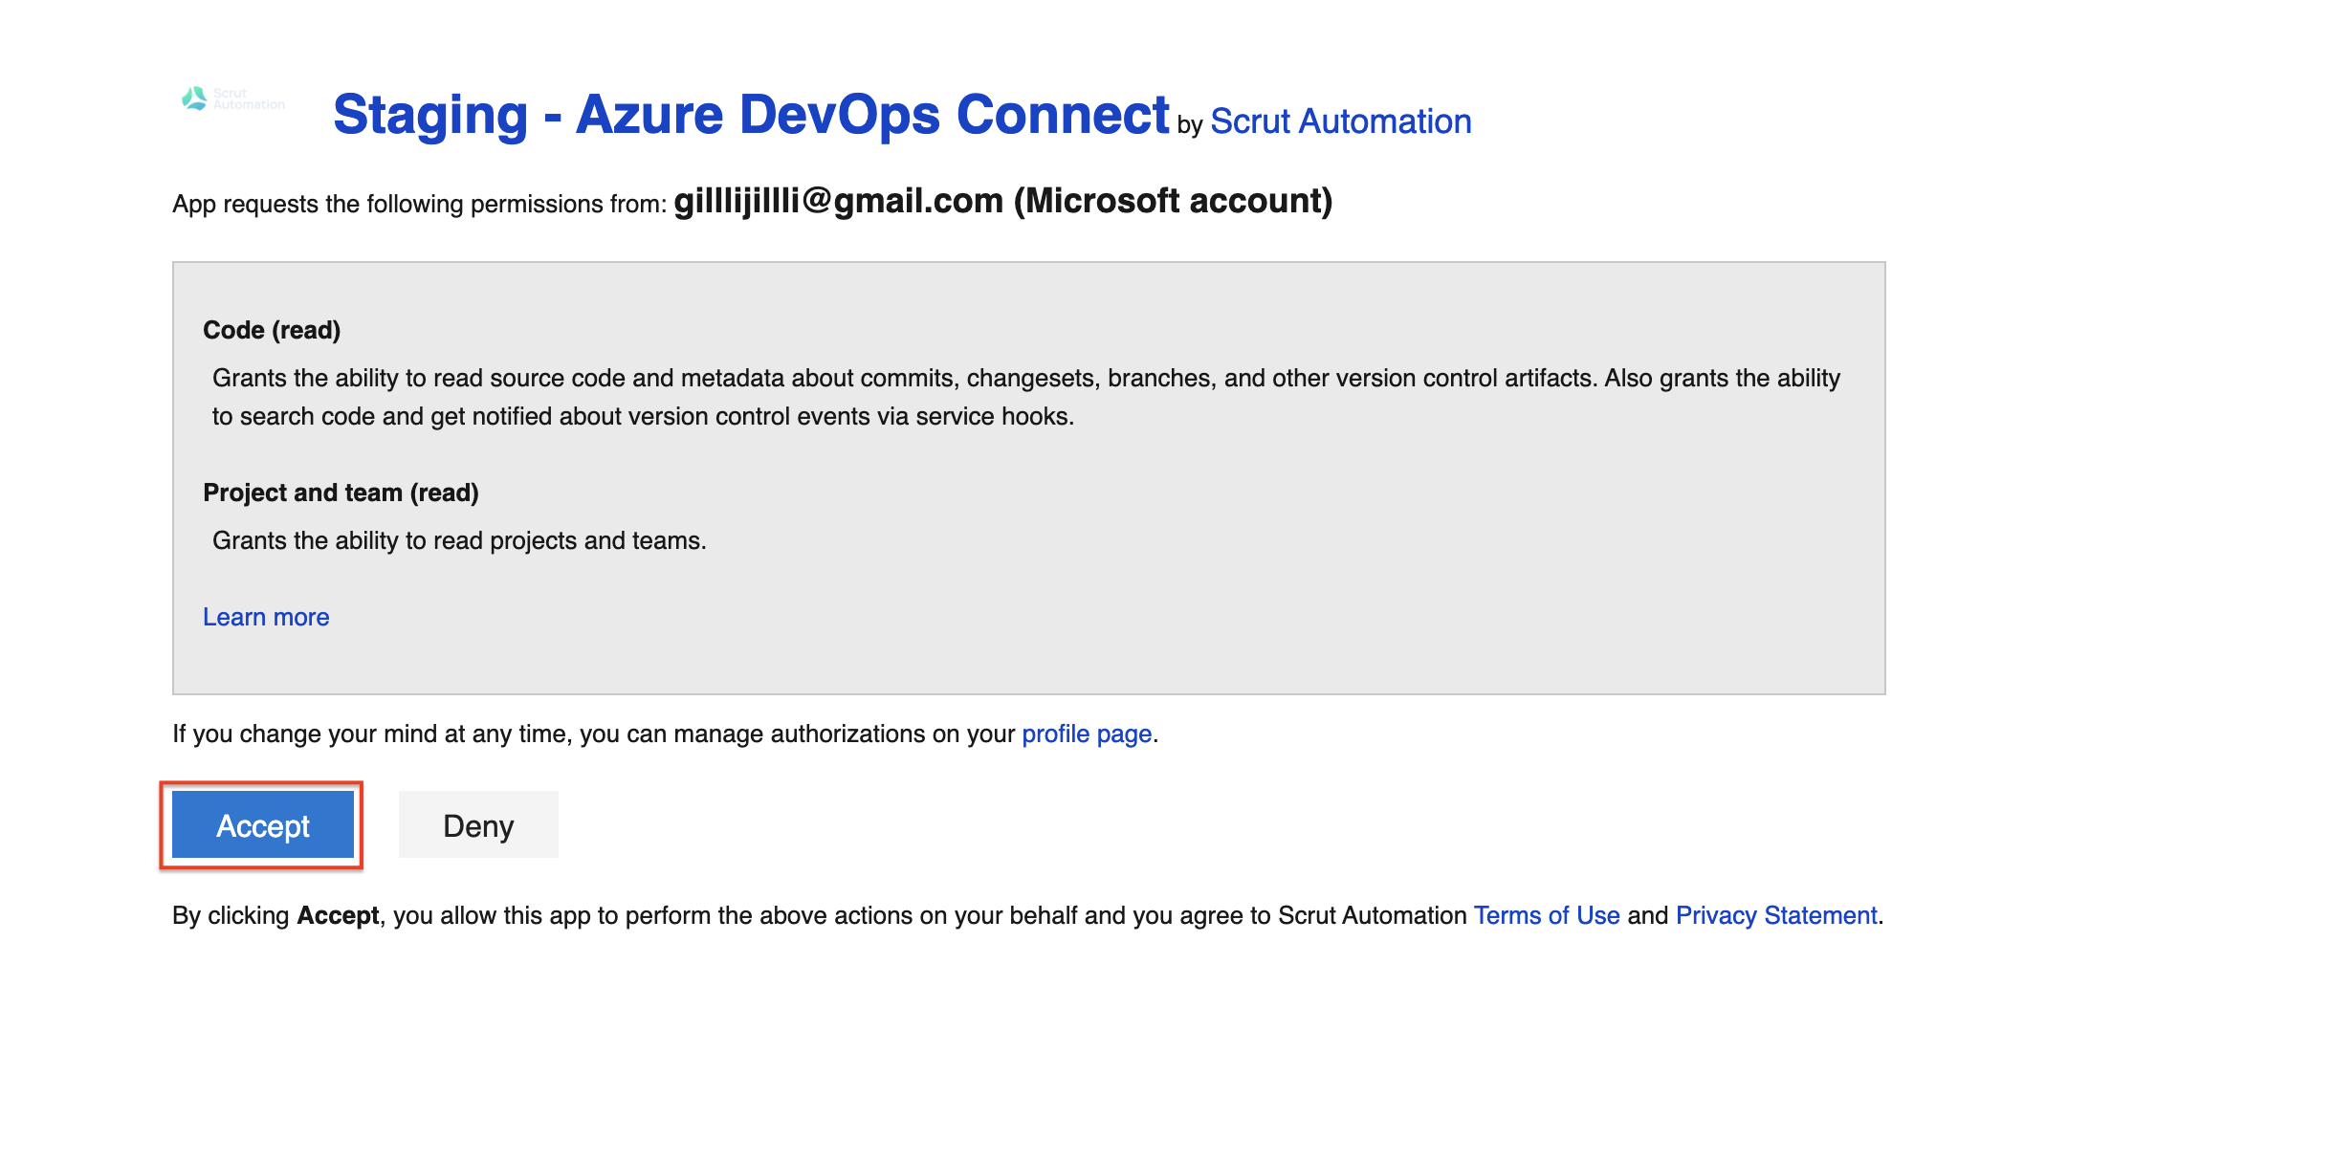Image resolution: width=2332 pixels, height=1161 pixels.
Task: Click the Project and team (read) heading
Action: tap(341, 493)
